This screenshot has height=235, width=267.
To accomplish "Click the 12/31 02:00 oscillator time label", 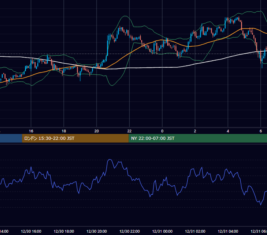I will tap(195, 231).
